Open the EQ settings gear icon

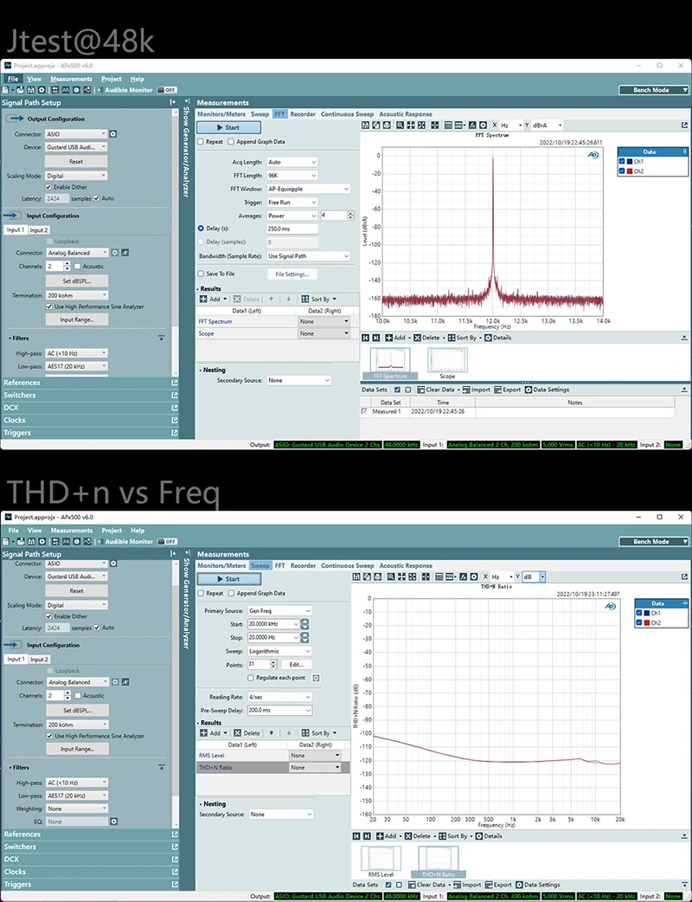(114, 821)
